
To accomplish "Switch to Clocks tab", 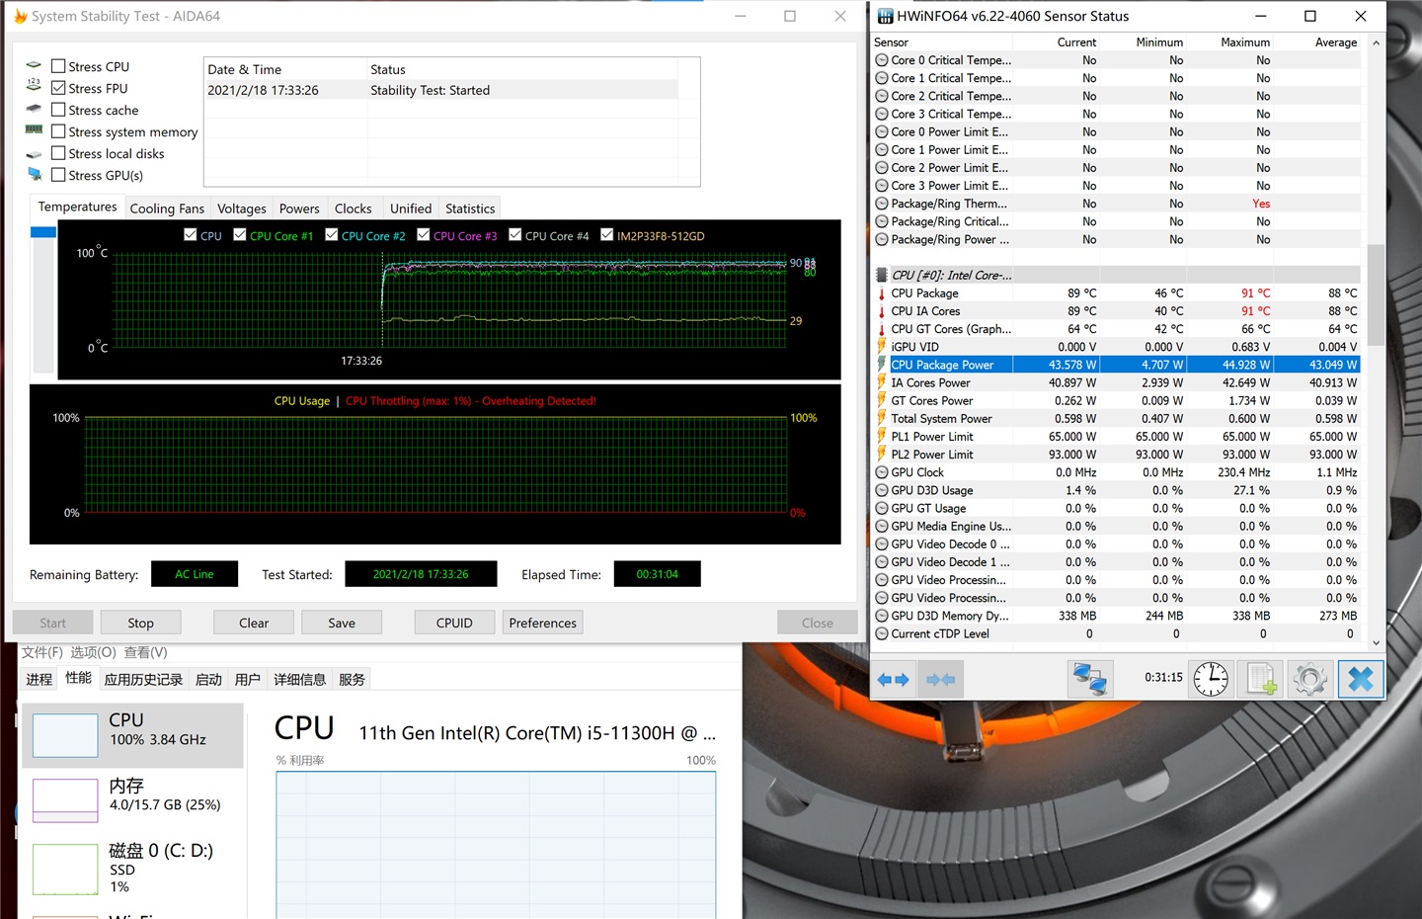I will [x=353, y=209].
